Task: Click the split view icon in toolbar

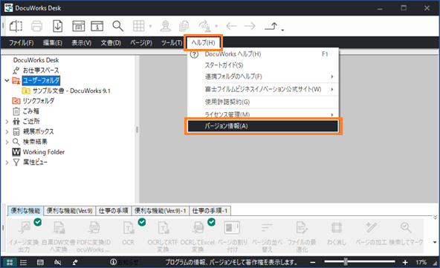Action: pyautogui.click(x=16, y=26)
